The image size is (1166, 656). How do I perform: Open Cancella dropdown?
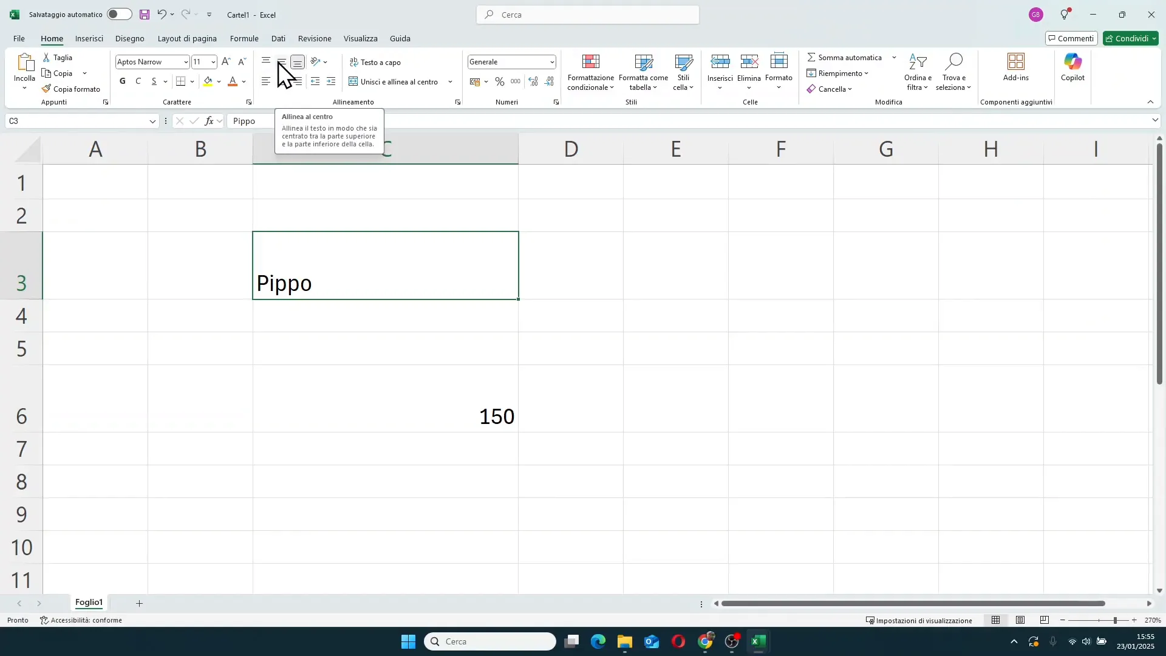coord(830,89)
